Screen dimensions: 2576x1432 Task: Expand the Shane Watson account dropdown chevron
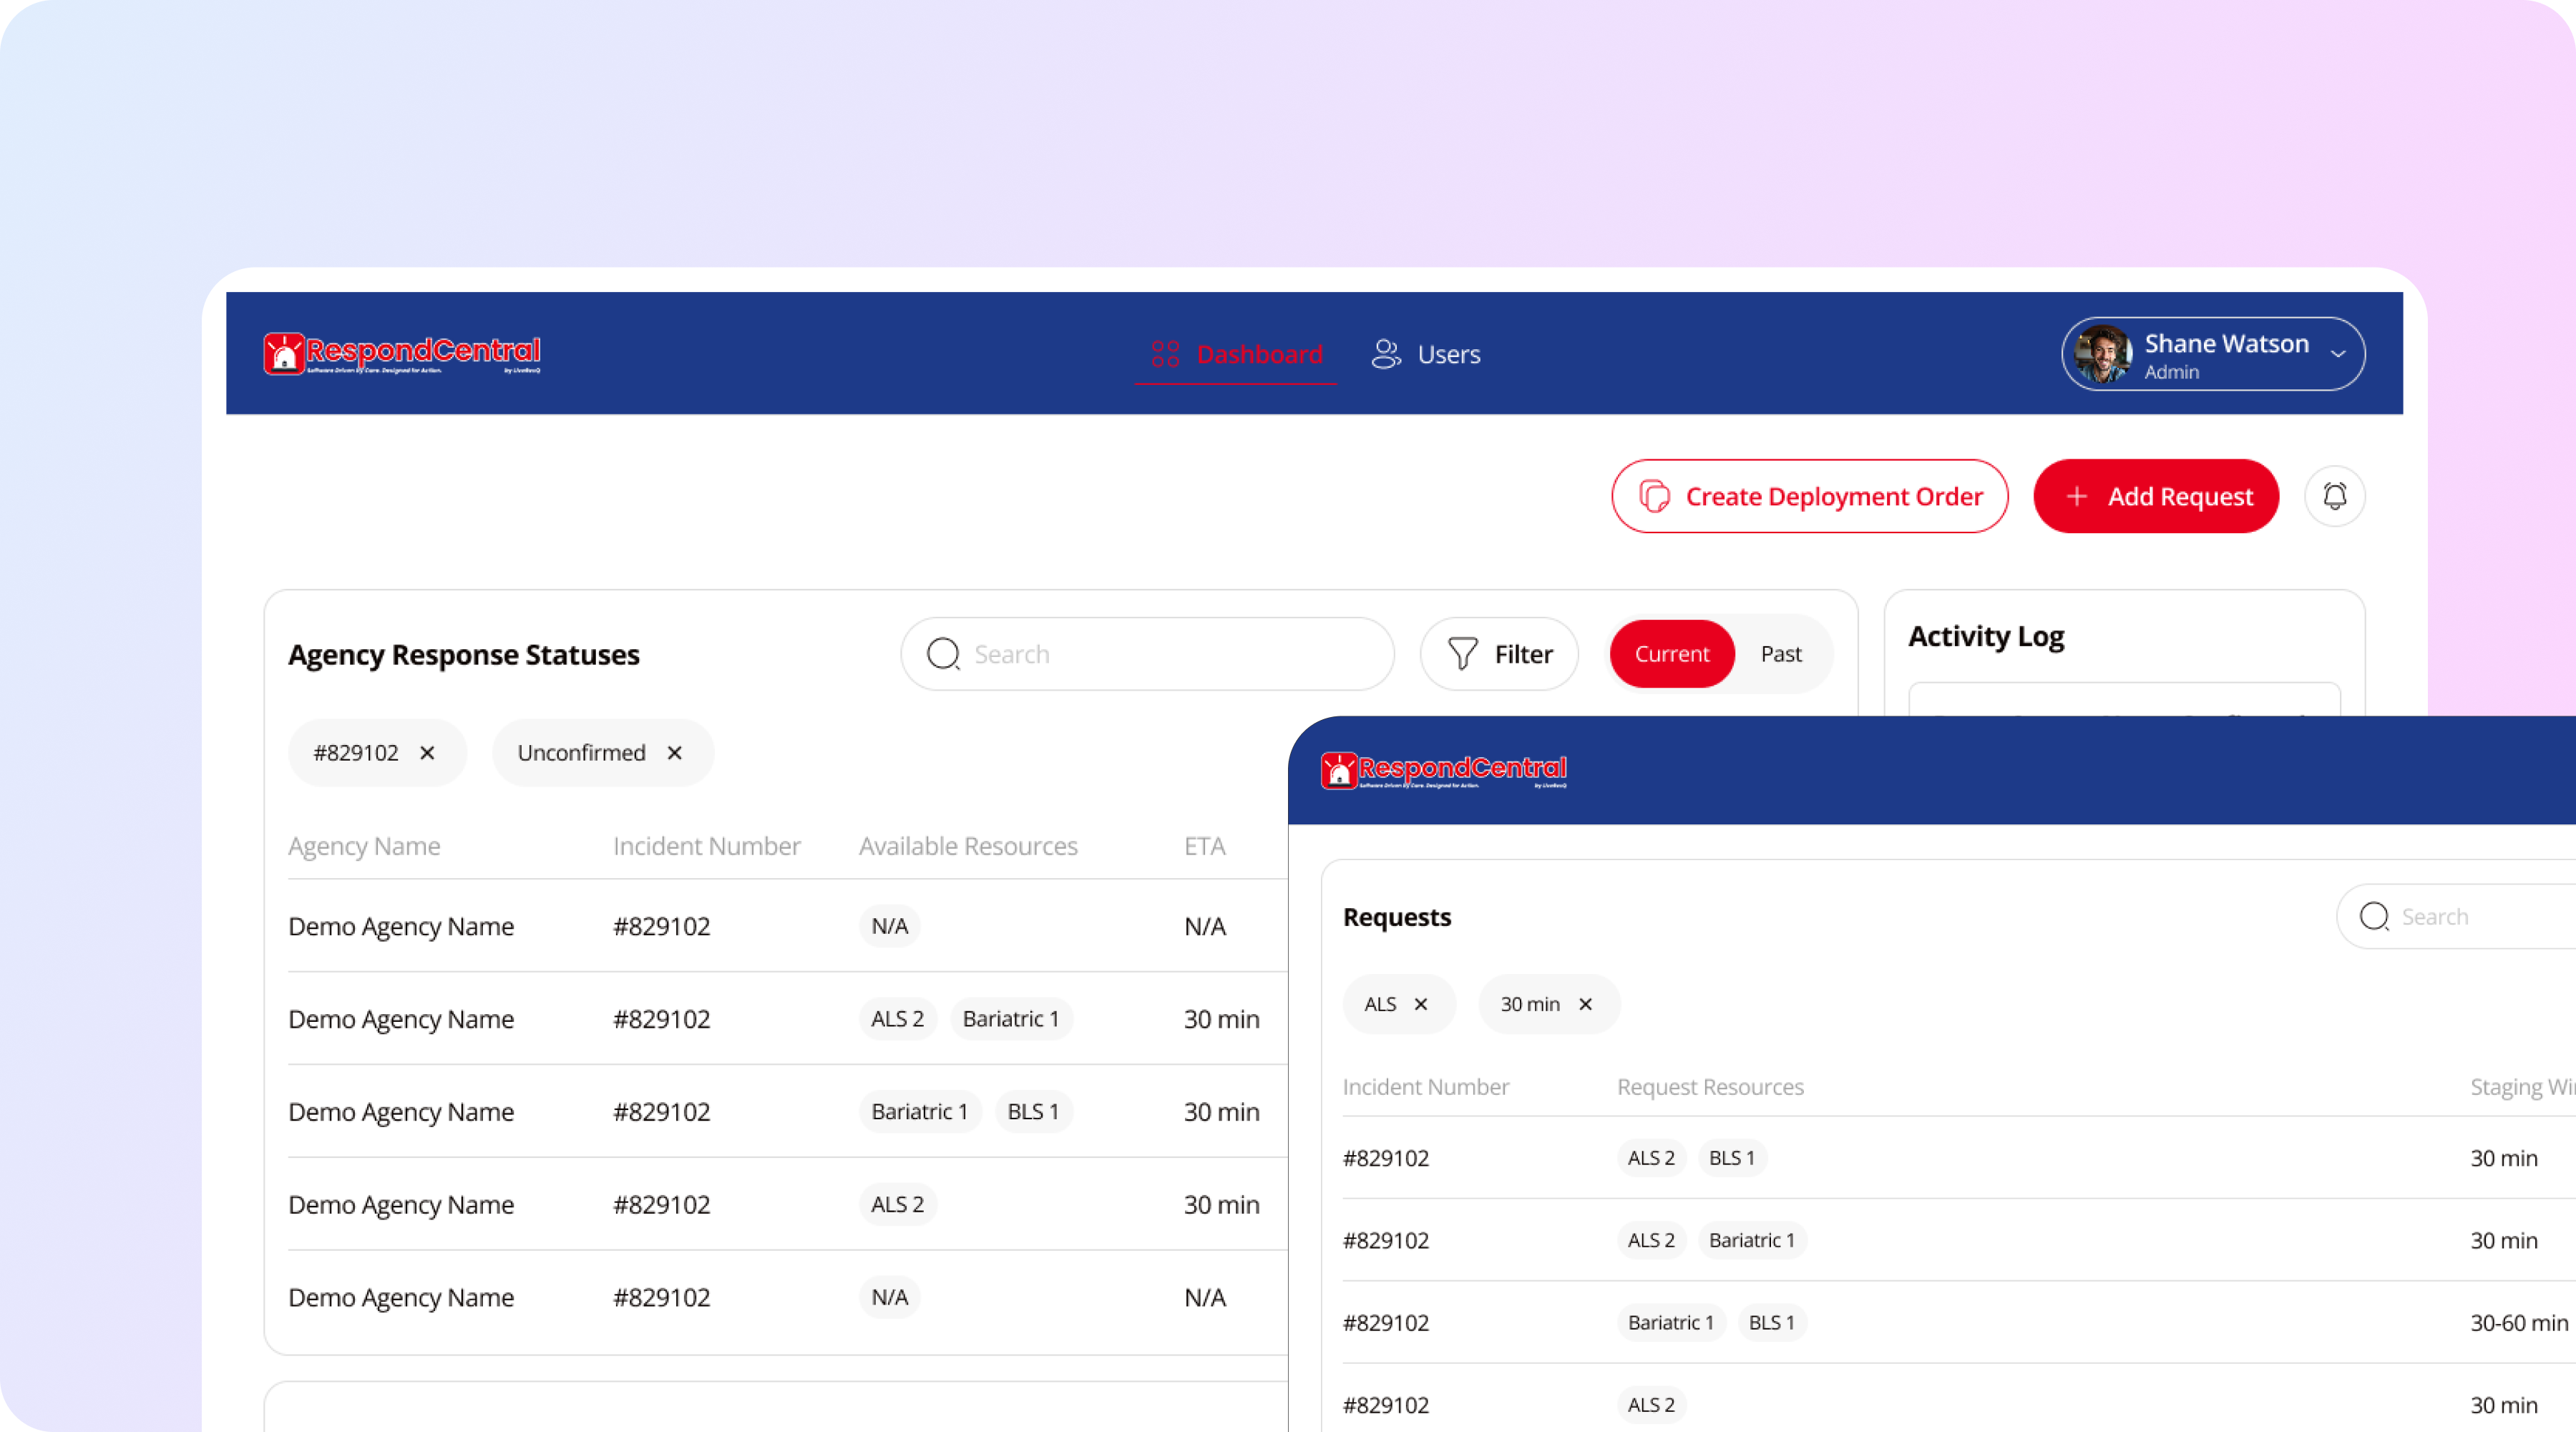(2338, 354)
